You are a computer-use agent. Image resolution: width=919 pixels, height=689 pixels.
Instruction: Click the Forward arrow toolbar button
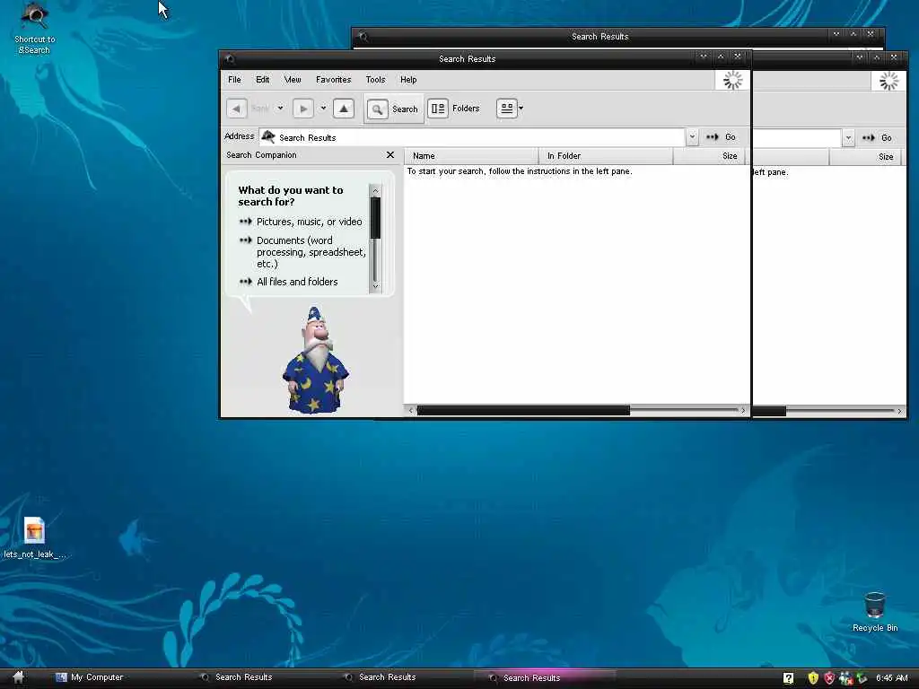pos(303,109)
